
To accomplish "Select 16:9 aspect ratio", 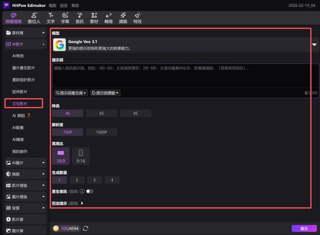I will tap(61, 156).
